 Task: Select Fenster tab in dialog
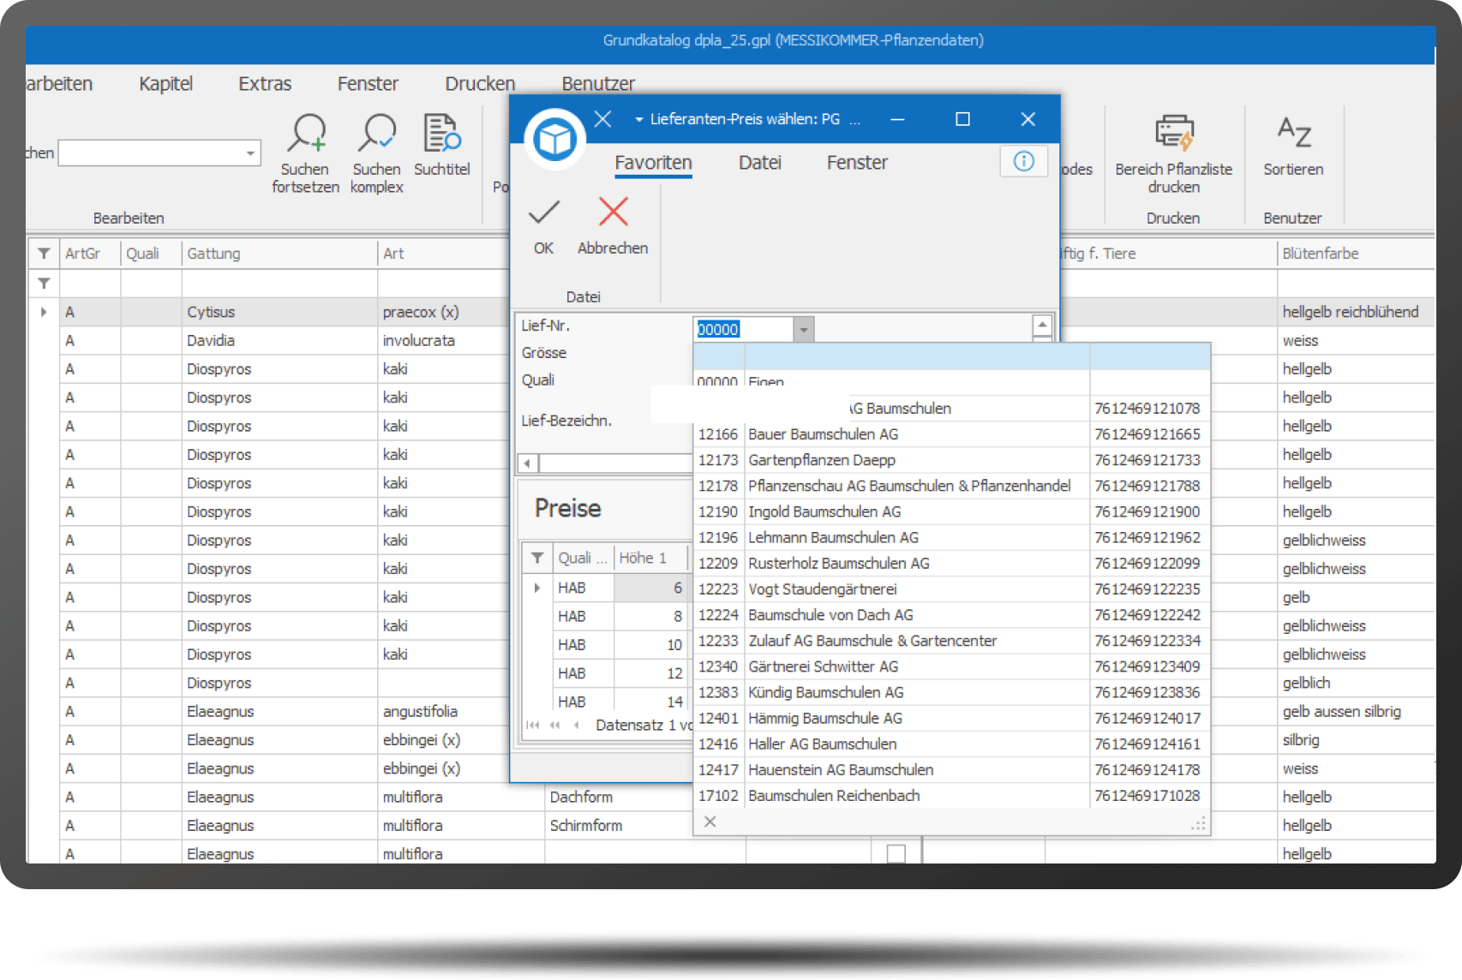857,163
